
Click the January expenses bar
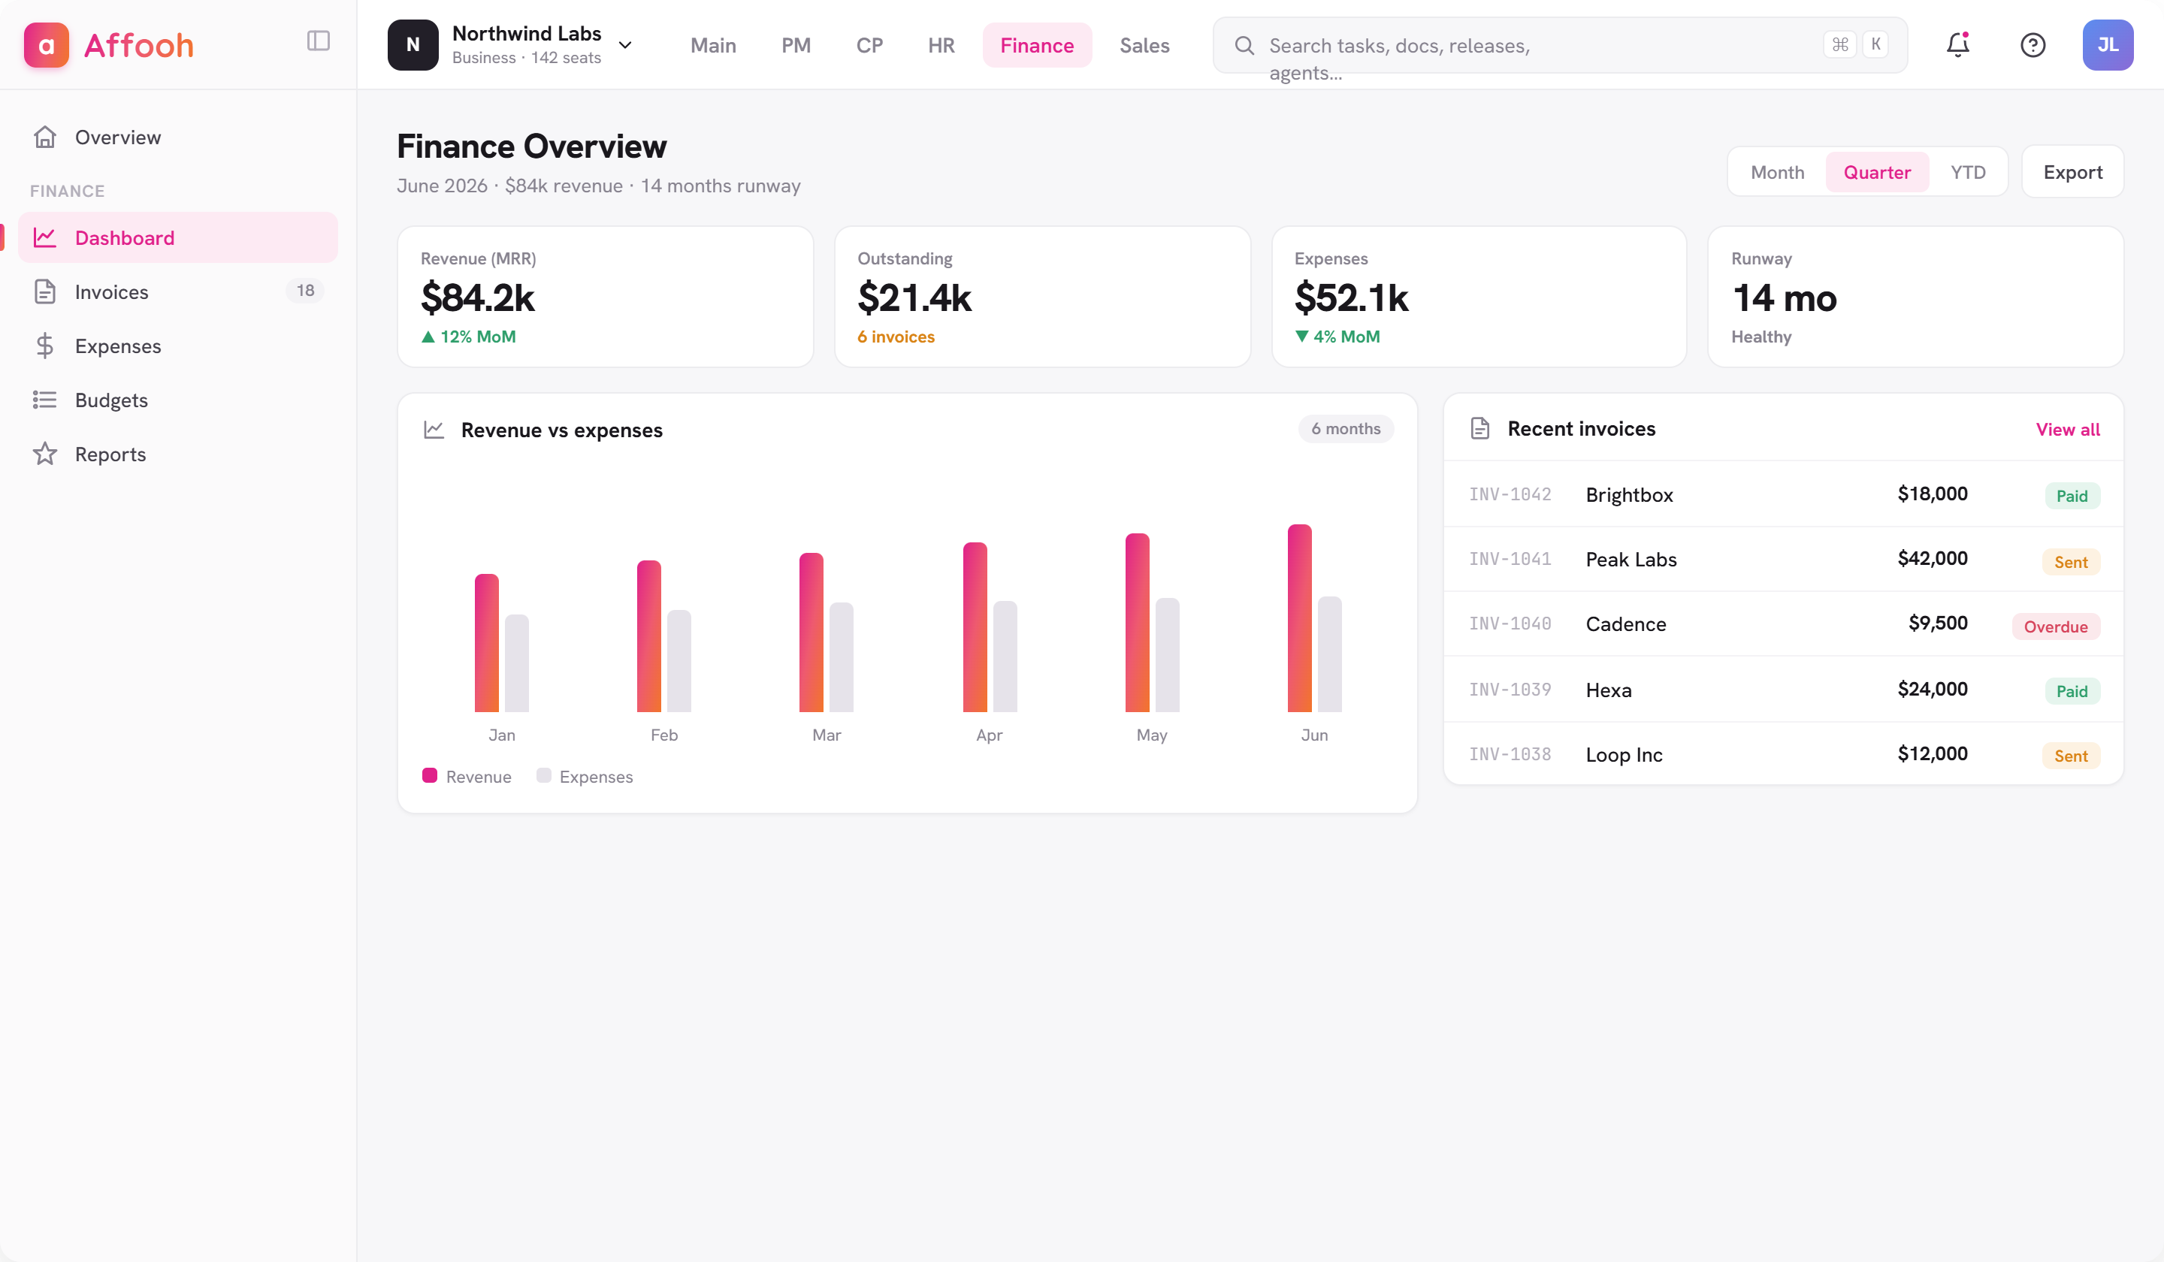point(516,663)
